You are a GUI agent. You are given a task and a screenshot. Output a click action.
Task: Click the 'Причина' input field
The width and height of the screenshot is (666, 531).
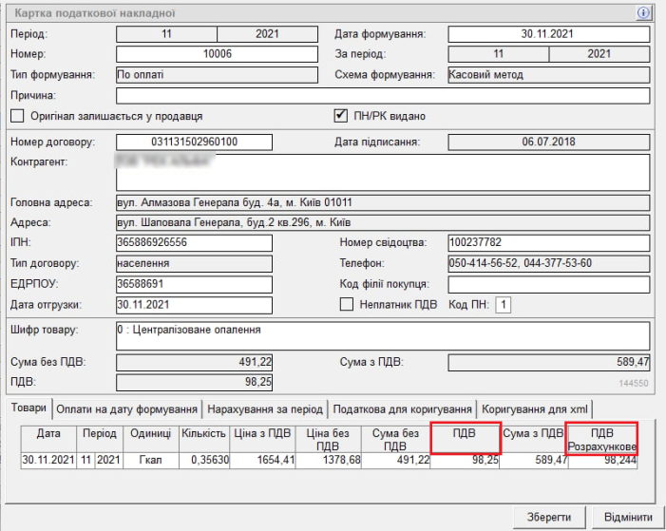click(x=382, y=96)
